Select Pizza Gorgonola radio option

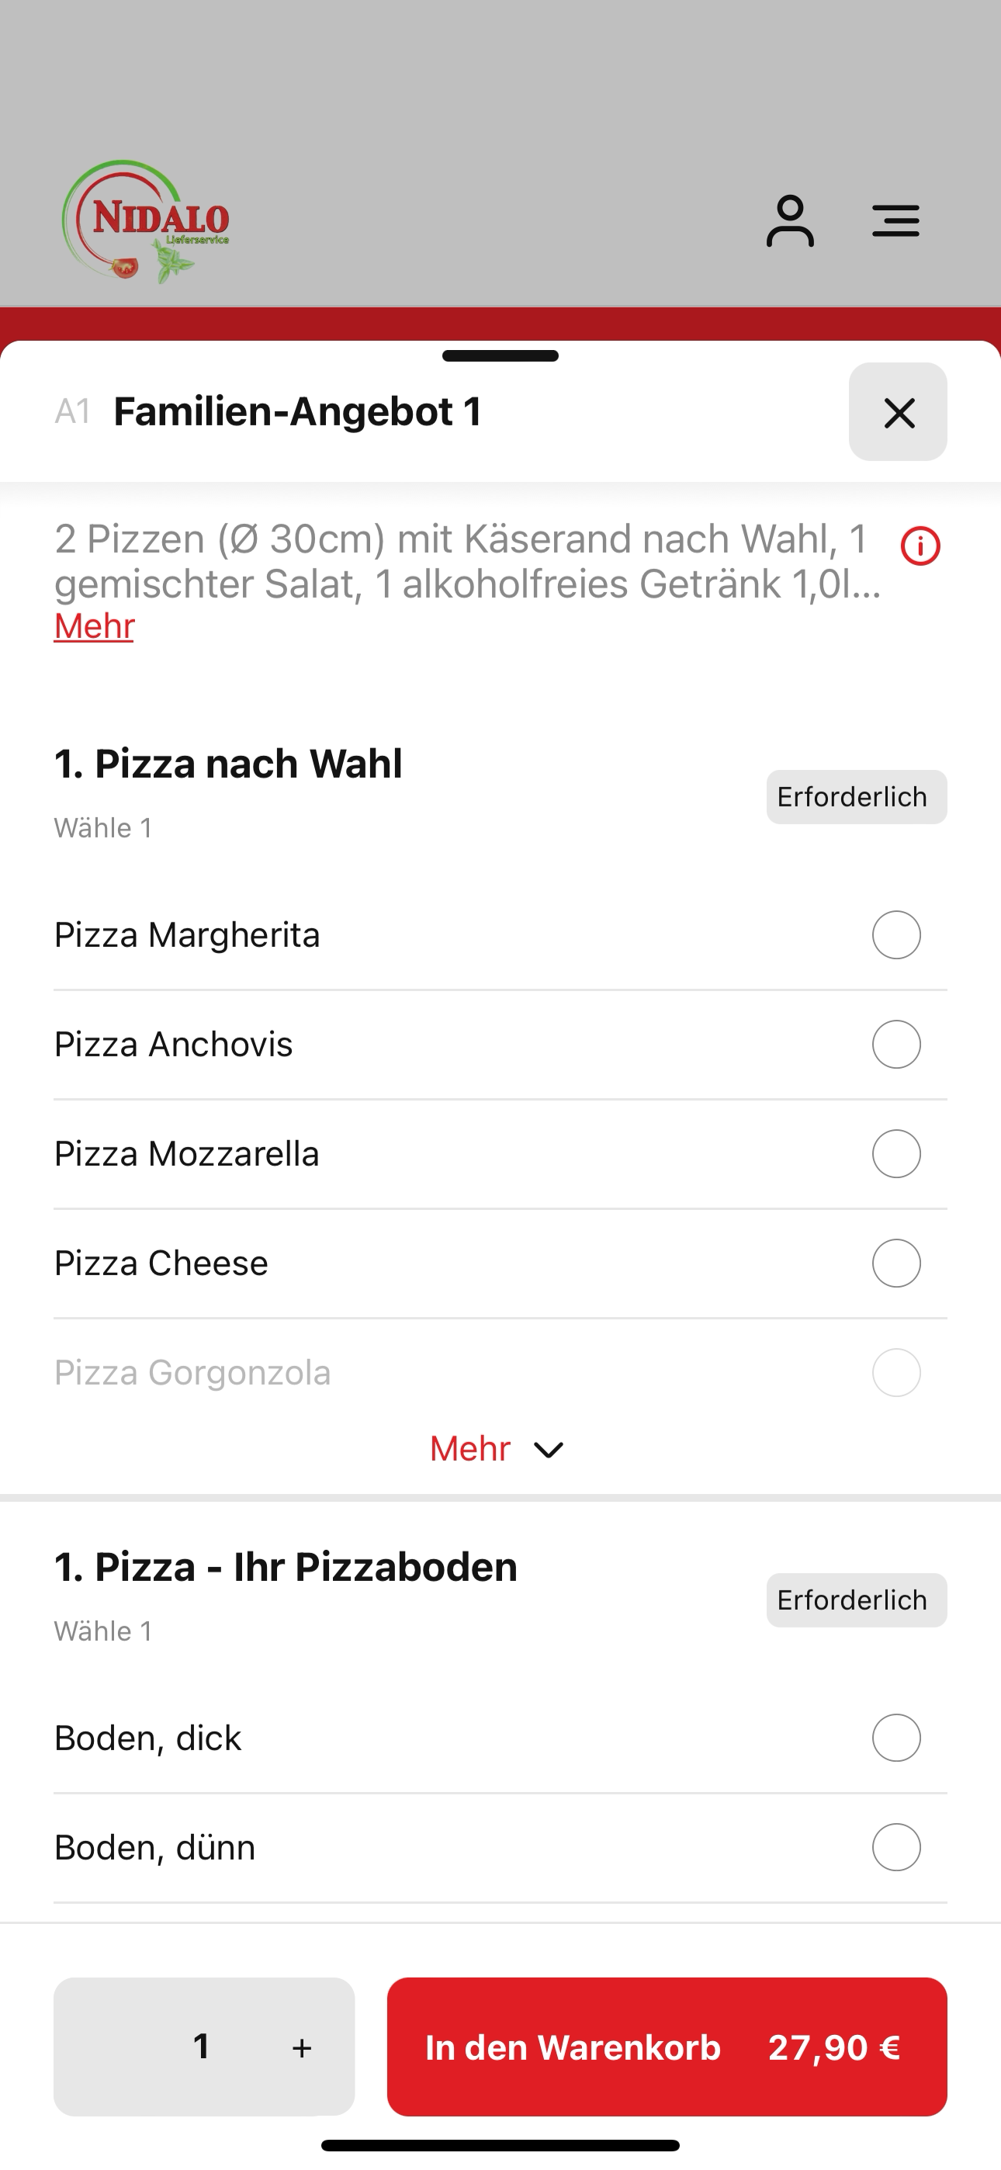click(896, 1373)
